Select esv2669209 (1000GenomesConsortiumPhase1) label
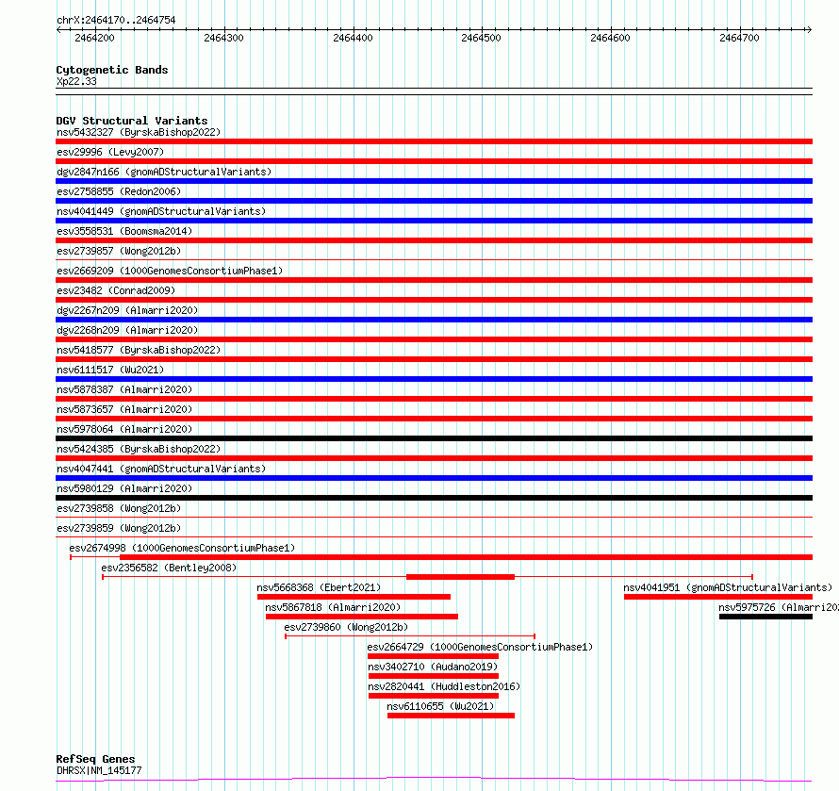 (170, 271)
